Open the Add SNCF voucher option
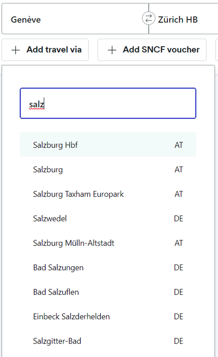Image resolution: width=218 pixels, height=357 pixels. pyautogui.click(x=152, y=50)
